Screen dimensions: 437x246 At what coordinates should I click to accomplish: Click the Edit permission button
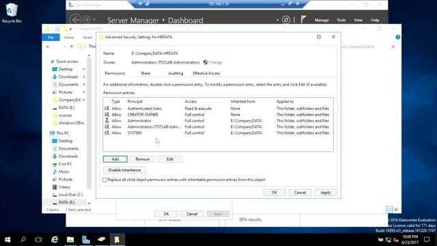[x=170, y=159]
